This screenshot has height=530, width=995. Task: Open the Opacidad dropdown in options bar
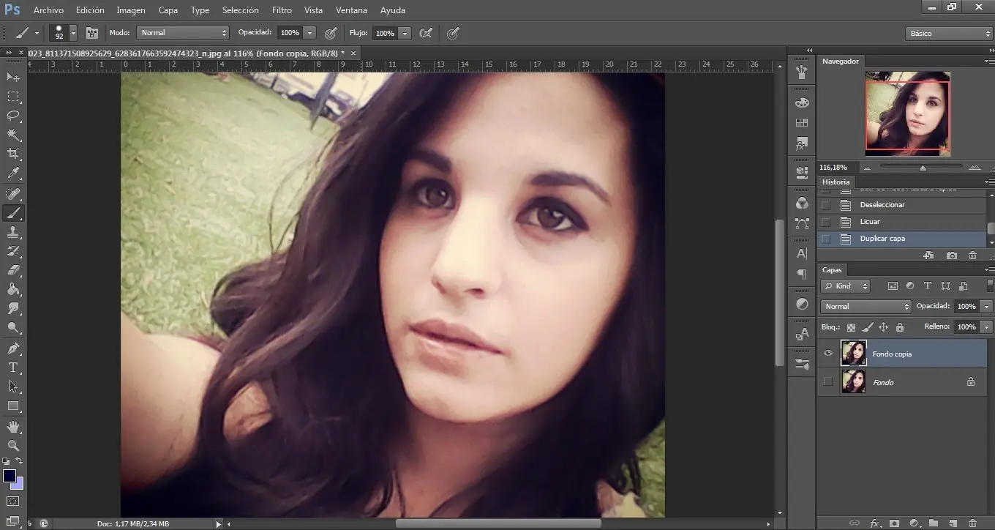[x=310, y=33]
